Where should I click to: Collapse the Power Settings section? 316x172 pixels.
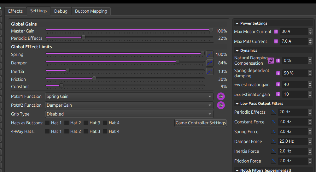[x=237, y=23]
